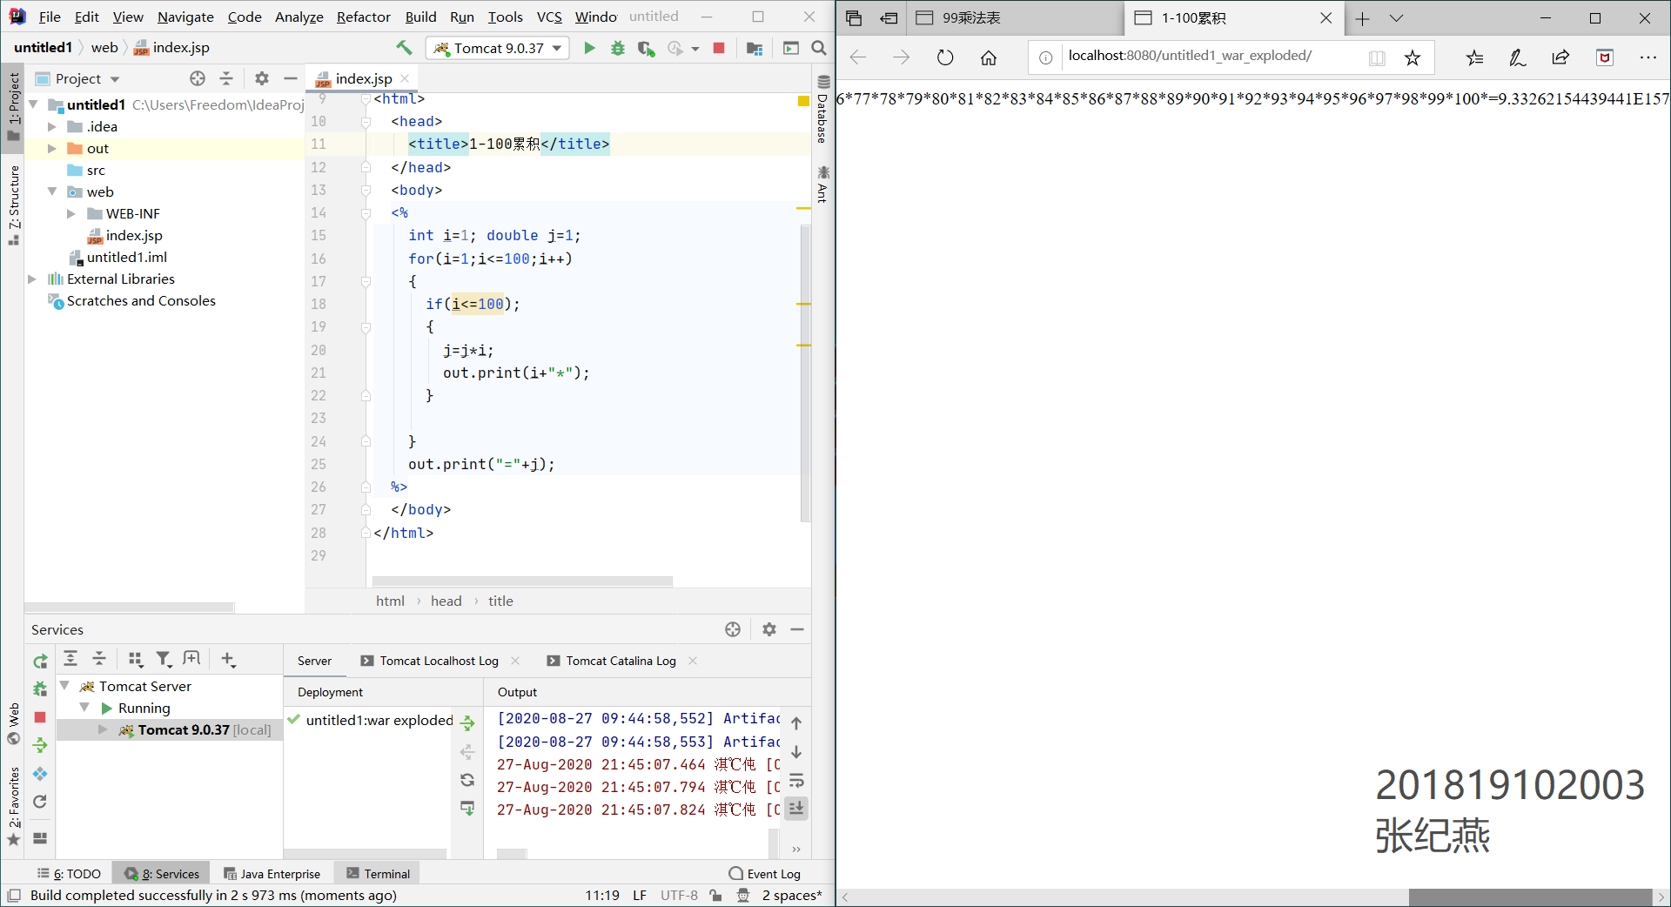Toggle the Favorites tool window
Screen dimensions: 1671x907
click(x=13, y=805)
